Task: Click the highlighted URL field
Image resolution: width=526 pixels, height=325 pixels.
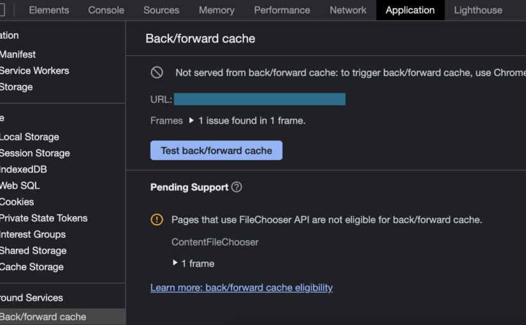Action: tap(259, 99)
